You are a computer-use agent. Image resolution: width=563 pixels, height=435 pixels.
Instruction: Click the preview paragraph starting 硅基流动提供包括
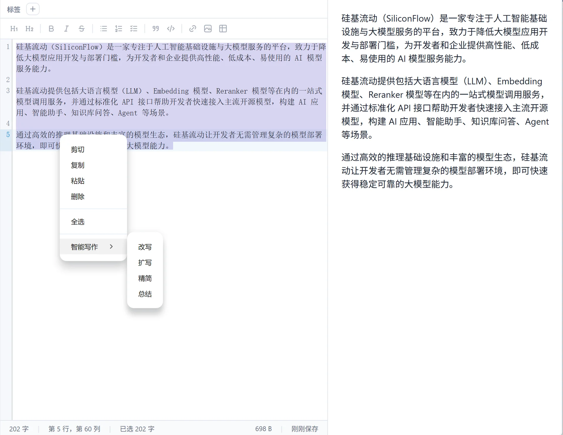[445, 108]
